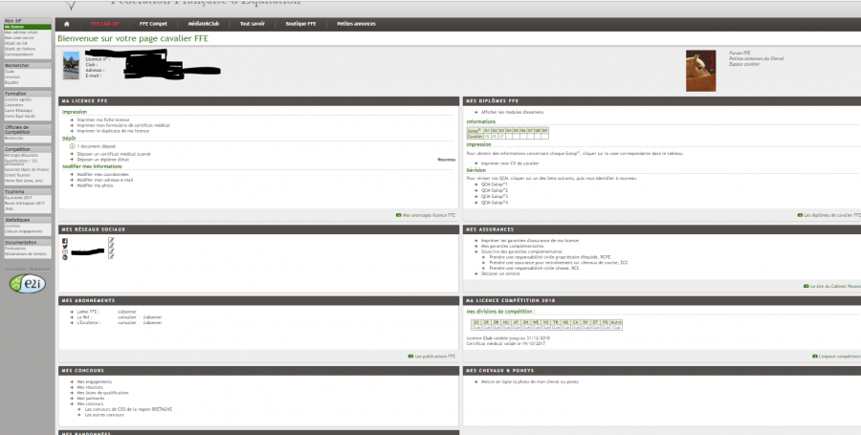The width and height of the screenshot is (861, 435).
Task: Open Equirando 2017 in sidebar
Action: 19,198
